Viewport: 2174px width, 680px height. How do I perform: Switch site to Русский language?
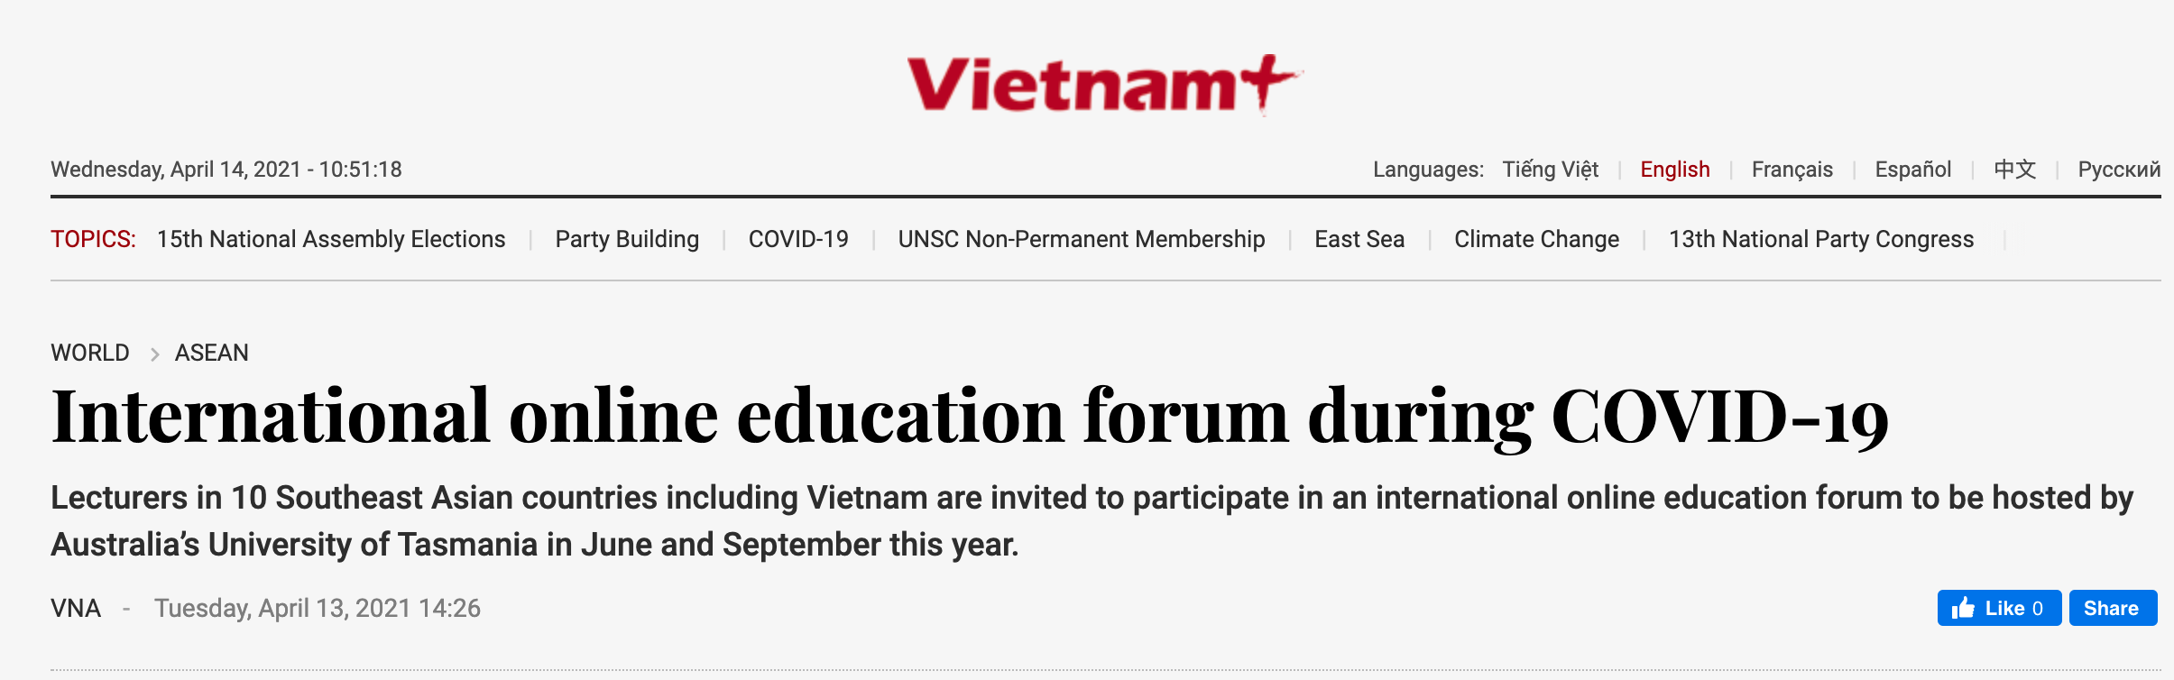coord(2118,170)
